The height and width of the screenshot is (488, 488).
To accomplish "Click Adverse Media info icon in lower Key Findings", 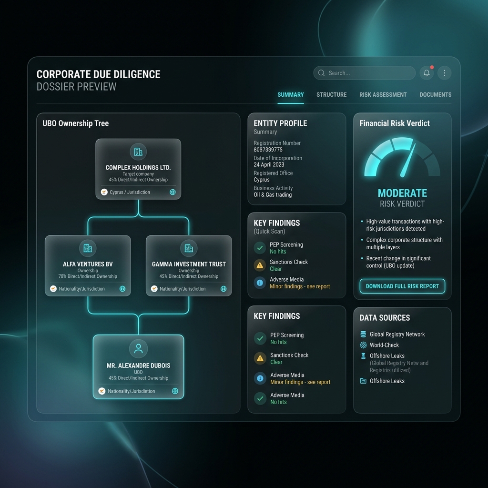I will pyautogui.click(x=260, y=378).
